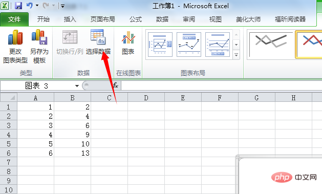Click 更改图表类型 chart type button
Viewport: 322px width, 194px height.
(x=15, y=47)
